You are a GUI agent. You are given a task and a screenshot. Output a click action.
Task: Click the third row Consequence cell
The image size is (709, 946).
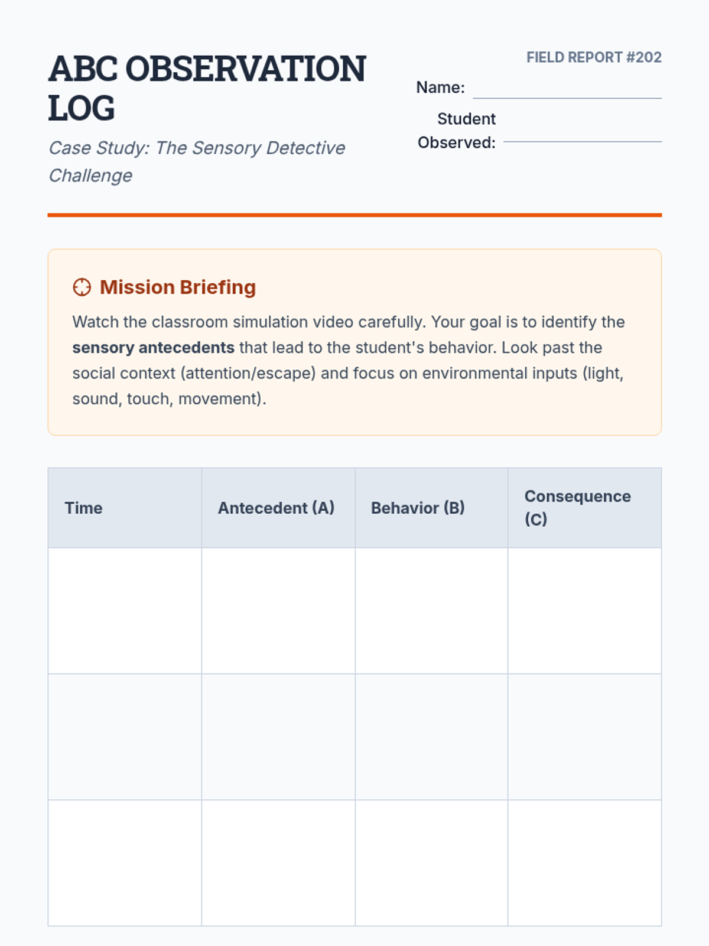click(584, 863)
